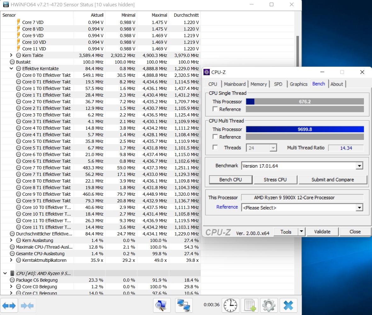Open the Tools dropdown arrow in CPU-Z

click(301, 232)
